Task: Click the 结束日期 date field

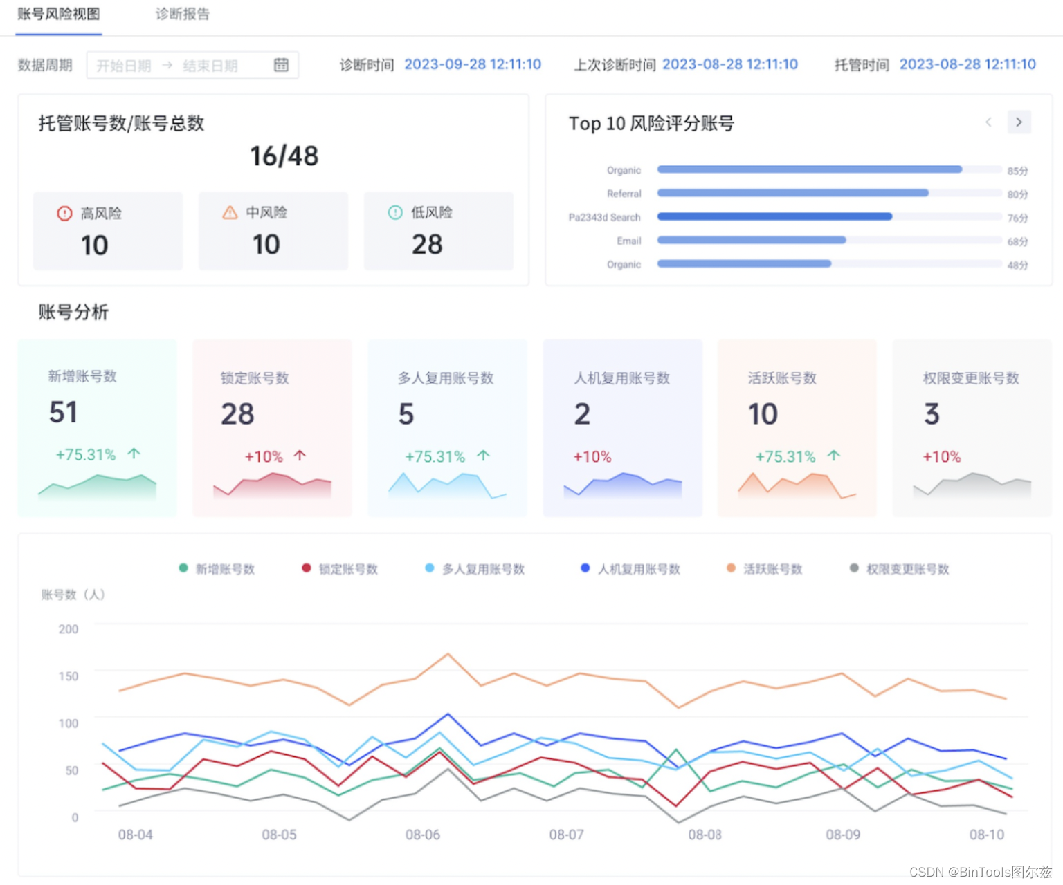Action: click(x=210, y=66)
